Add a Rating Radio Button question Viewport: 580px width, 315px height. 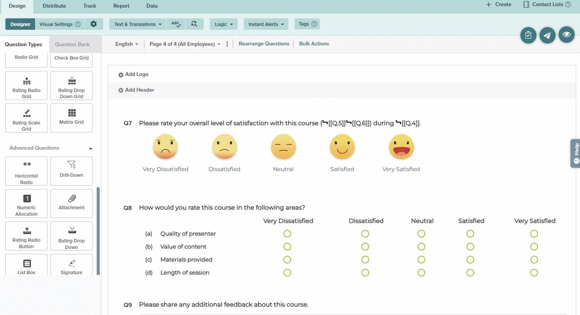(26, 236)
